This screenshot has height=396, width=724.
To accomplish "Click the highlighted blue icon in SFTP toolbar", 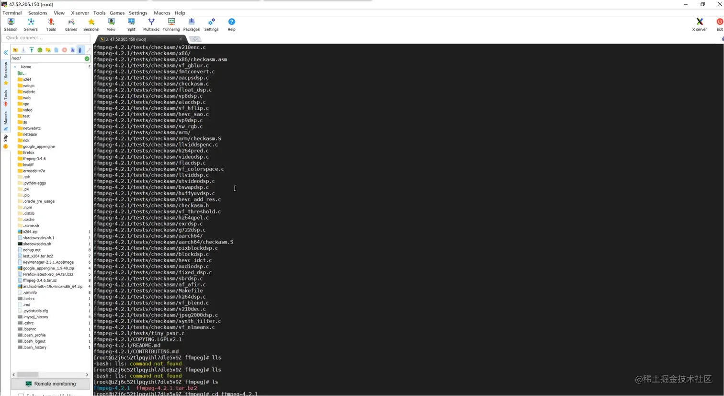I will (x=80, y=50).
